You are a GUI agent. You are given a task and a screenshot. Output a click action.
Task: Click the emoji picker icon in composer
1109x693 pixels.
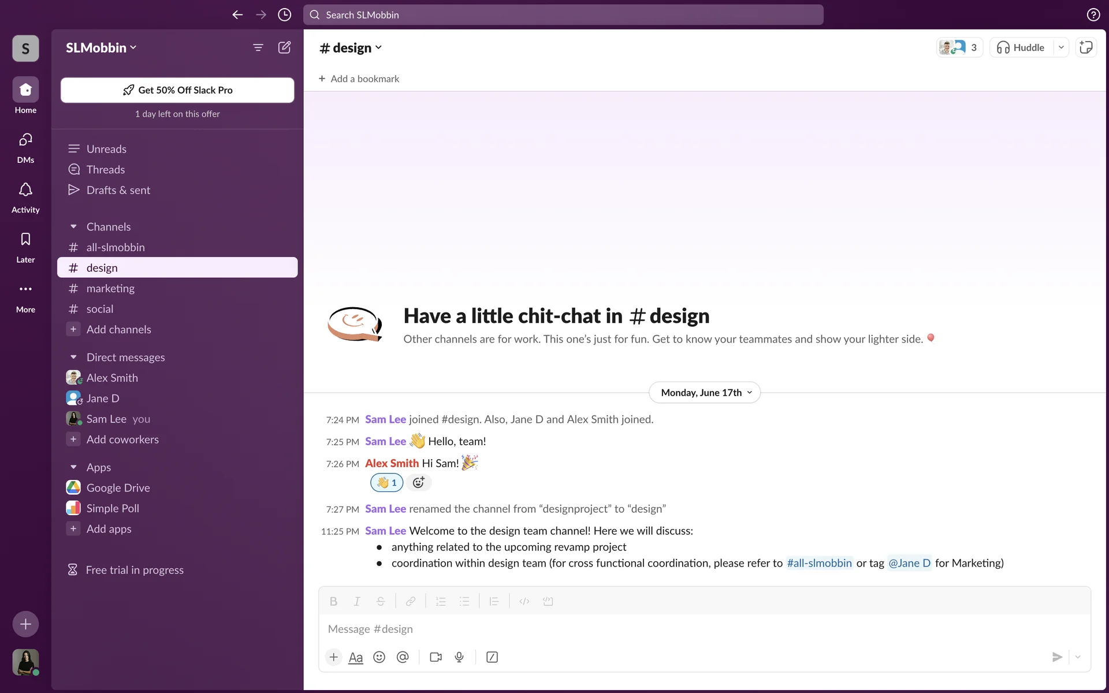[x=379, y=657]
